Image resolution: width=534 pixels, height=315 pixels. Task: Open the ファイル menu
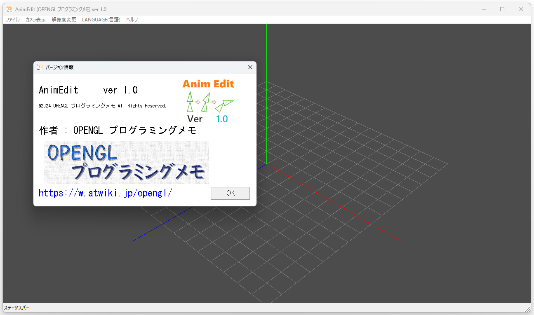pos(12,19)
